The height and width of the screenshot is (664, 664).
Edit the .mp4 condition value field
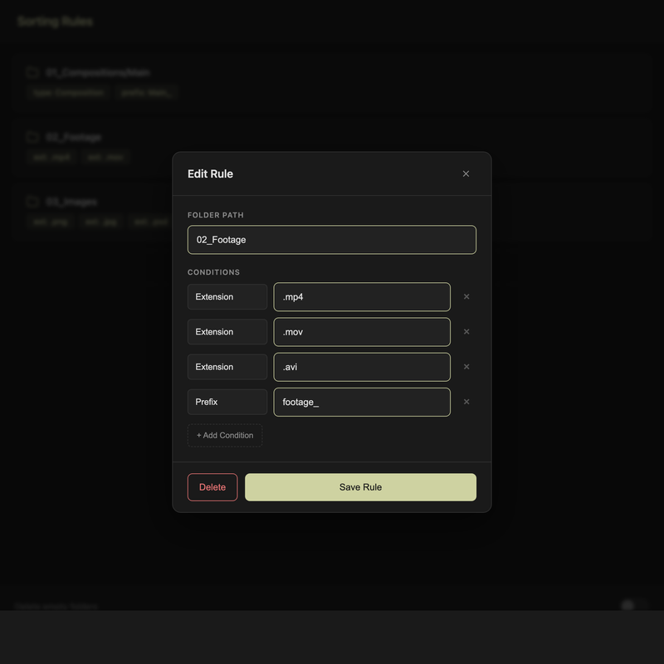coord(362,297)
